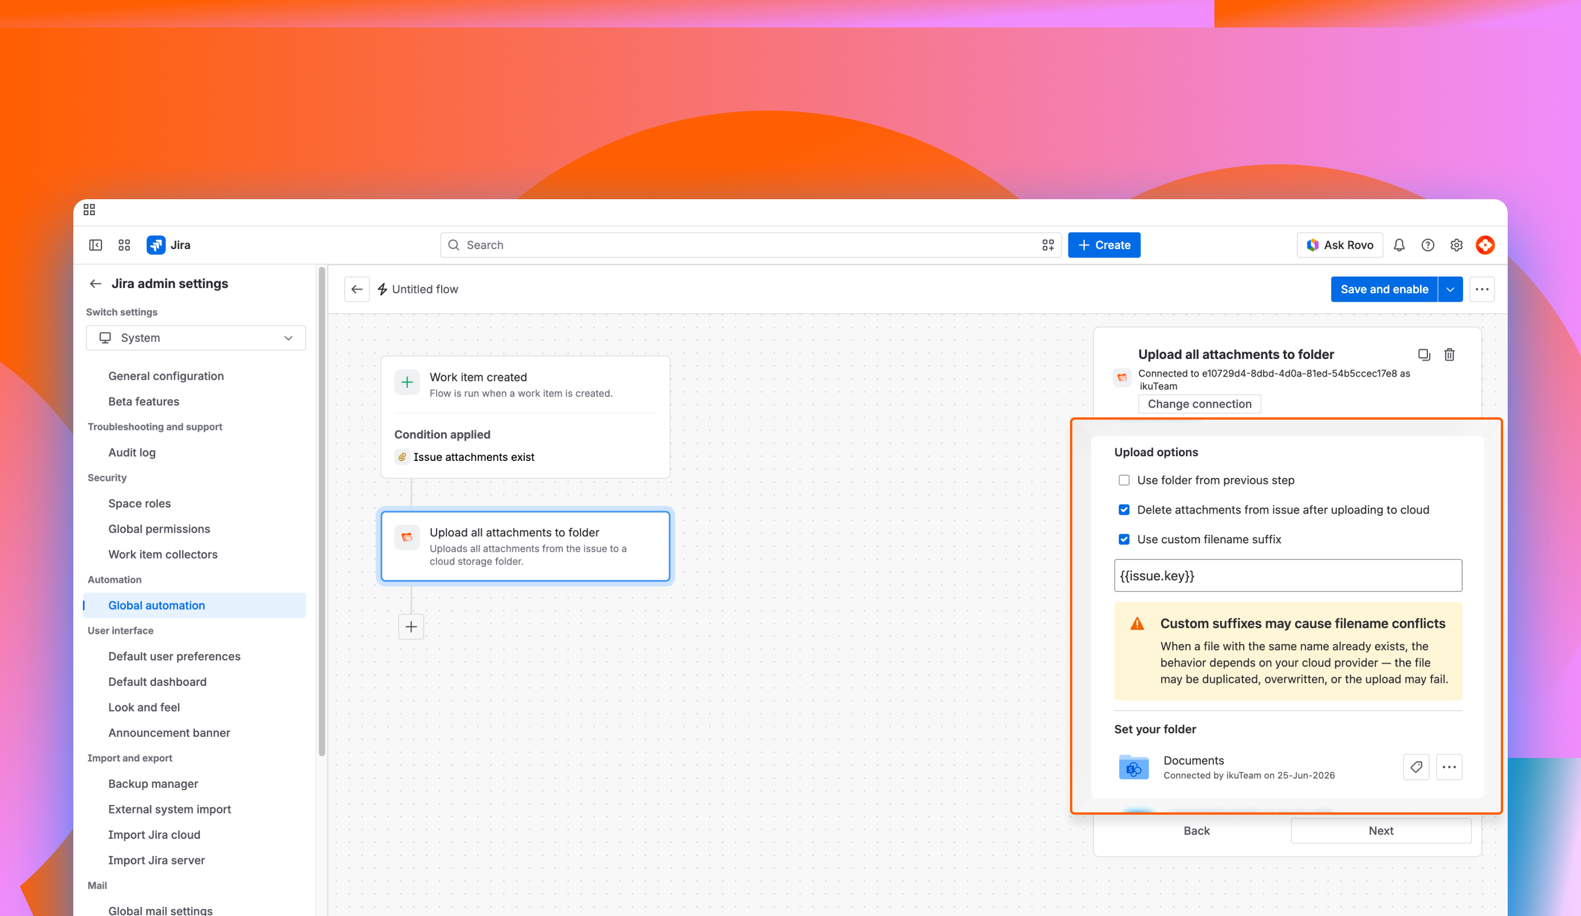Image resolution: width=1581 pixels, height=916 pixels.
Task: Click Change connection button
Action: click(1199, 404)
